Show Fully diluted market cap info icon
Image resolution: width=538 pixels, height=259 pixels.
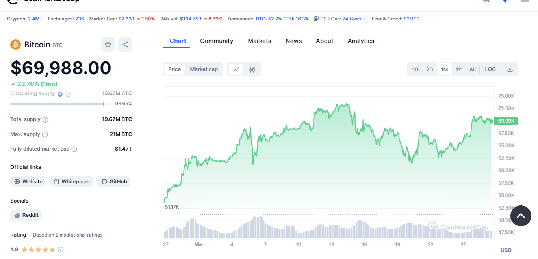[x=74, y=149]
